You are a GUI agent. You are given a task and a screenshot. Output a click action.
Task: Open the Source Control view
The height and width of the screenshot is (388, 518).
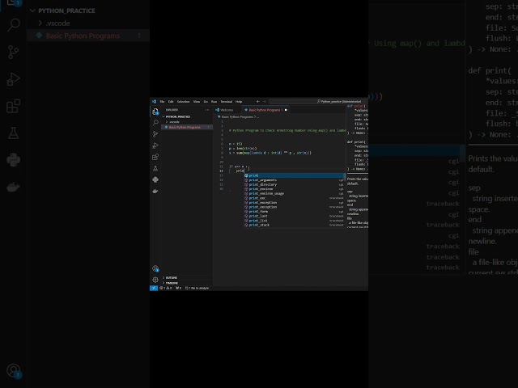pos(155,134)
